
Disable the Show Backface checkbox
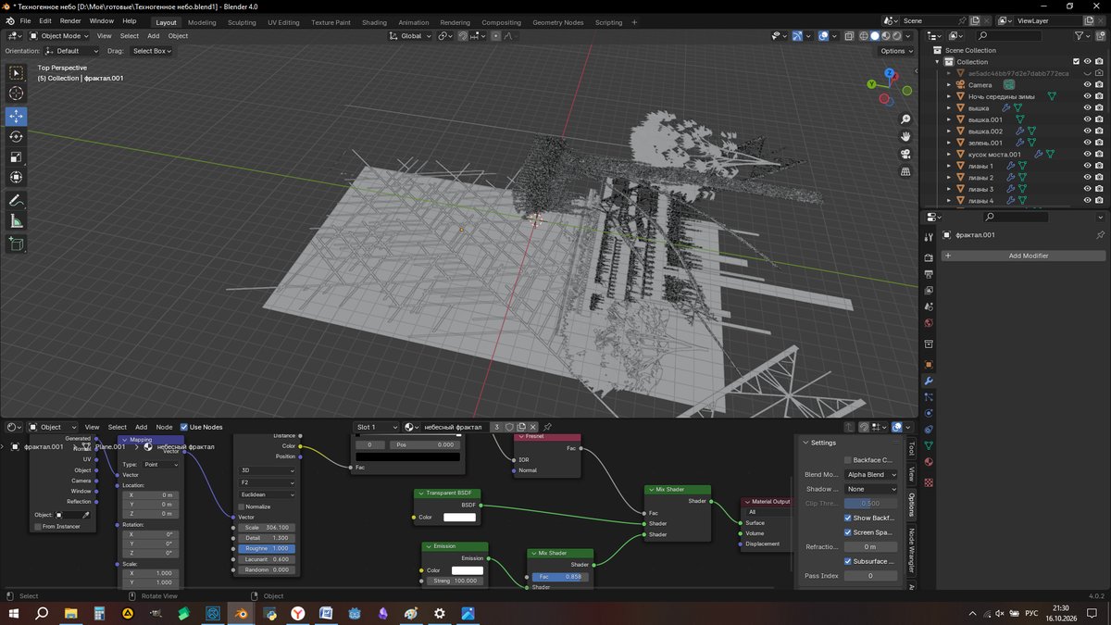point(847,518)
